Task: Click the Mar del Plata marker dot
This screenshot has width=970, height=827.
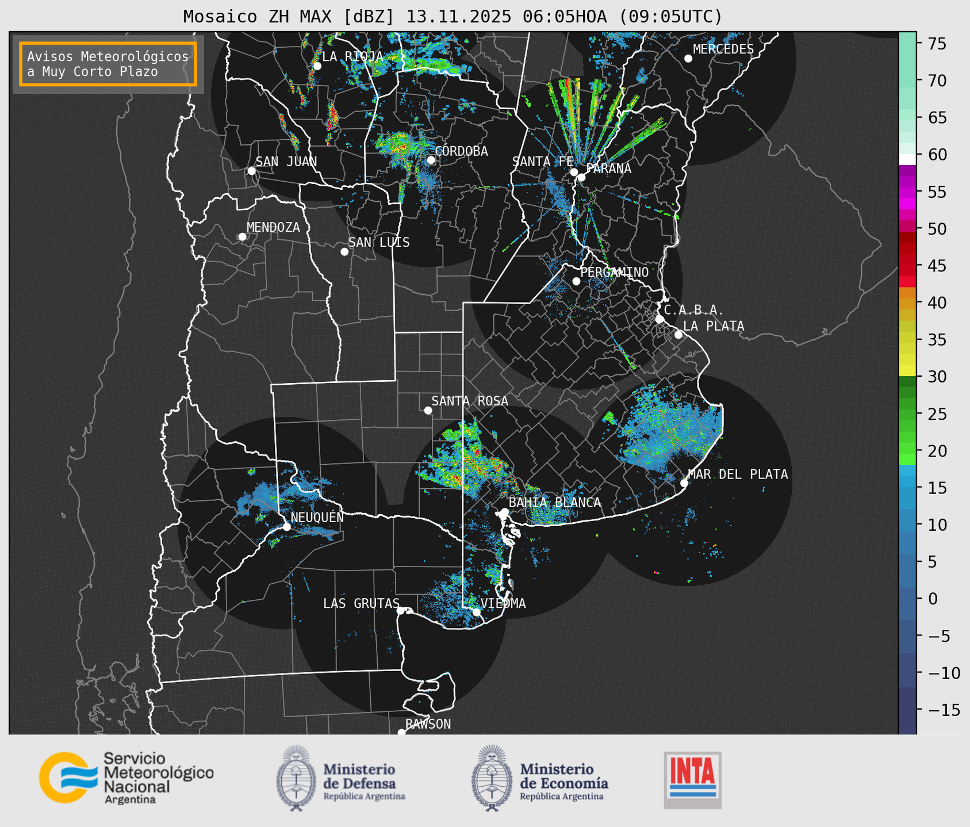Action: [684, 483]
